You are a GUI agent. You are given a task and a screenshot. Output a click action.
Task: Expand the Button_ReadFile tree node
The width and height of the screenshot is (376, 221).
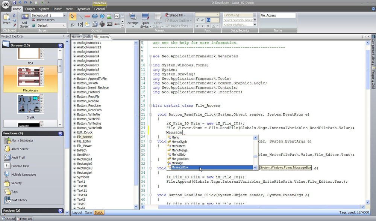(74, 96)
